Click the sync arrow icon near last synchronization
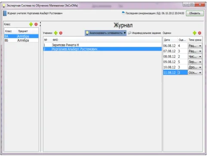207x156 pixels. tap(123, 13)
